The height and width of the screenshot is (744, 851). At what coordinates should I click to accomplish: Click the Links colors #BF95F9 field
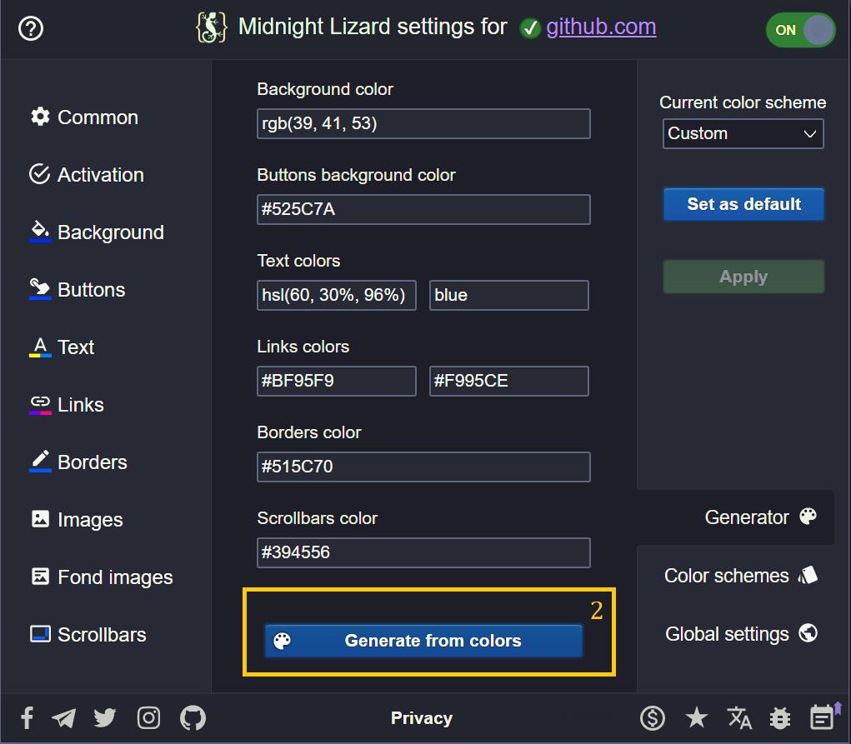337,381
